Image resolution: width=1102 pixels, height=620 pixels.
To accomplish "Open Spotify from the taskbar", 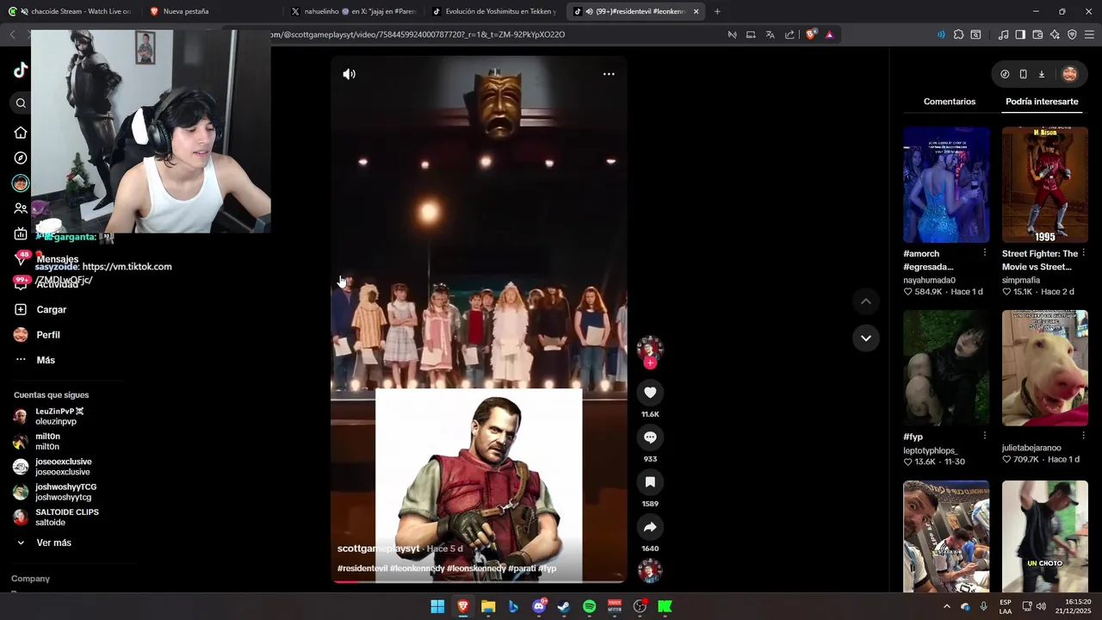I will 589,606.
